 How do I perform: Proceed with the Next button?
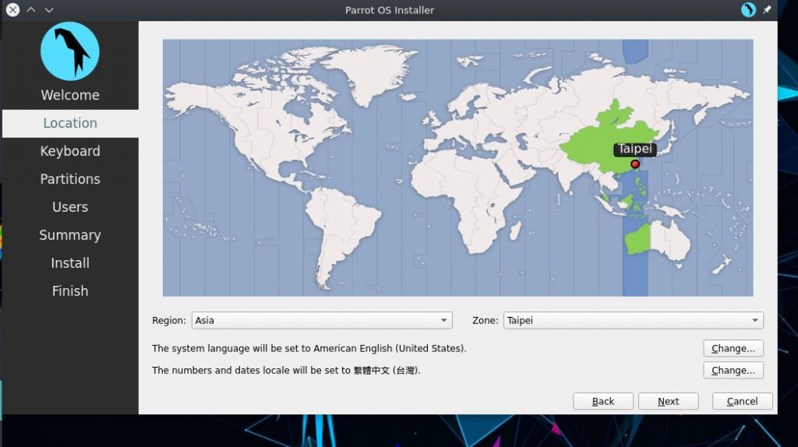pyautogui.click(x=668, y=401)
